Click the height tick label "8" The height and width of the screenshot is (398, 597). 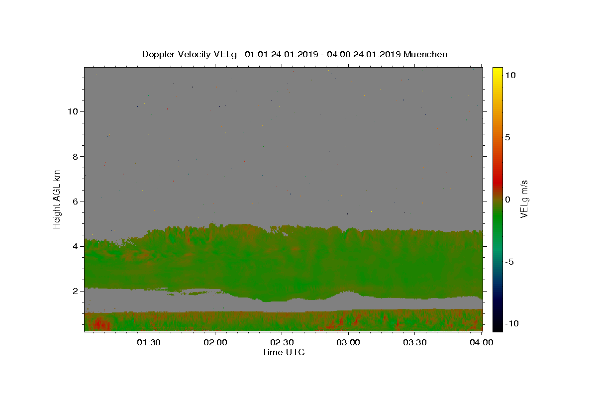(75, 156)
